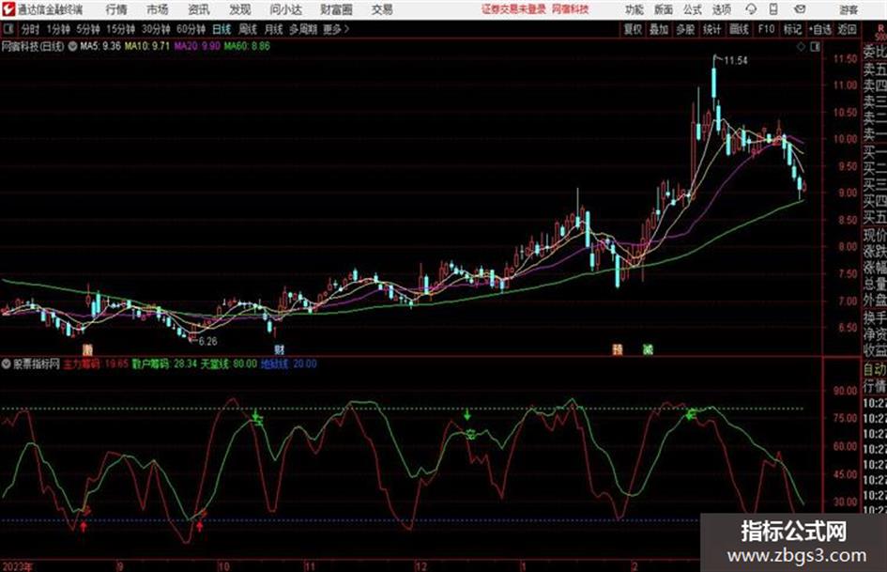Click the +自选 add to watchlist button

click(819, 29)
